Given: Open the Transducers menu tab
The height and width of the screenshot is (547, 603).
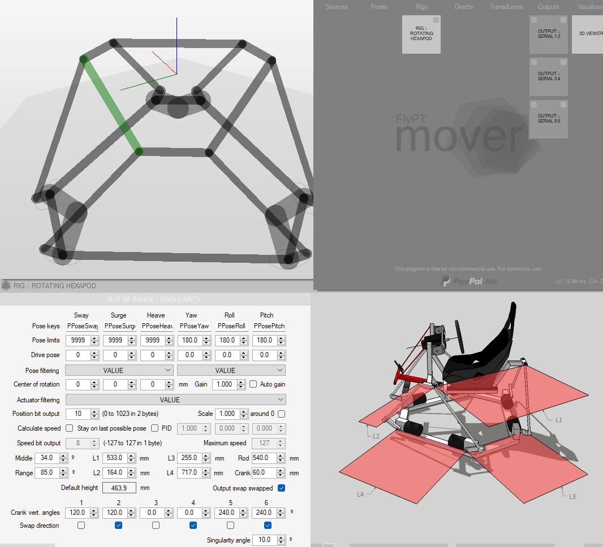Looking at the screenshot, I should coord(506,7).
